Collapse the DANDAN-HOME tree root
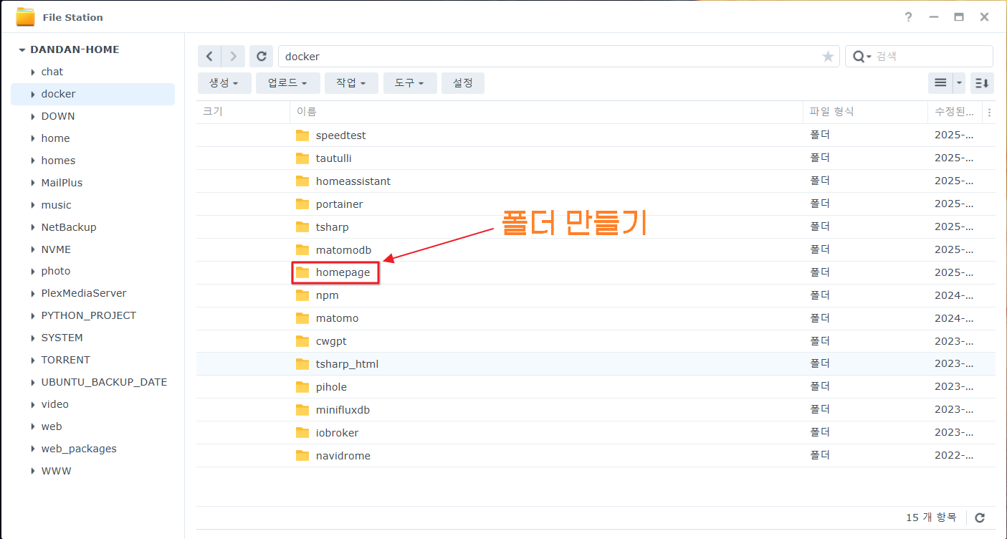This screenshot has width=1007, height=539. click(22, 50)
